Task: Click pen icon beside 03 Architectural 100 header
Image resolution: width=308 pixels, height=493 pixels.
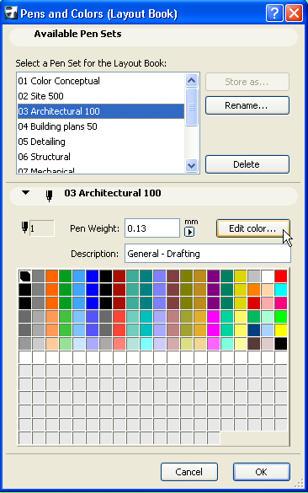Action: (49, 196)
